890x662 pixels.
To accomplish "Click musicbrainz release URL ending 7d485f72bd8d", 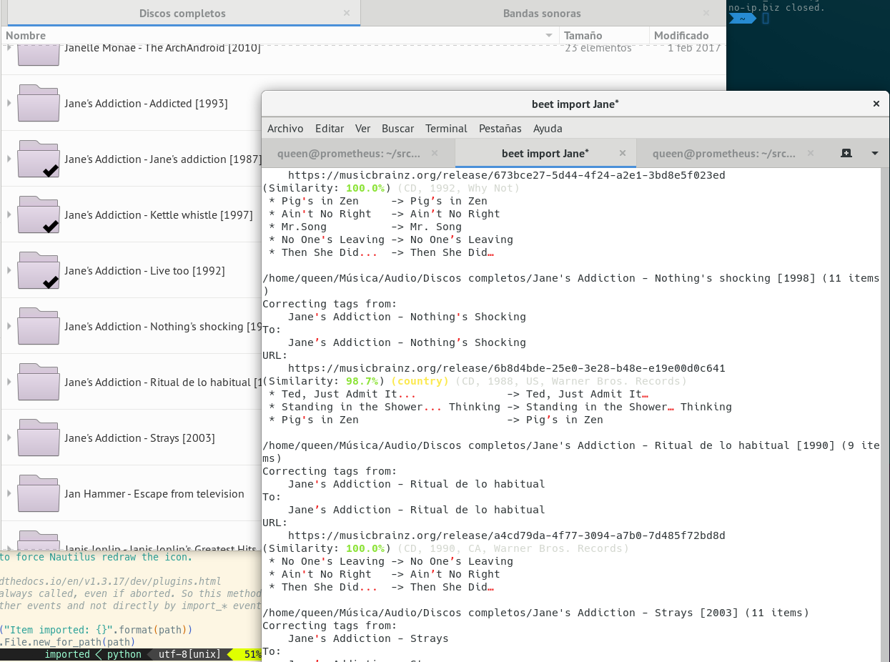I will coord(506,535).
